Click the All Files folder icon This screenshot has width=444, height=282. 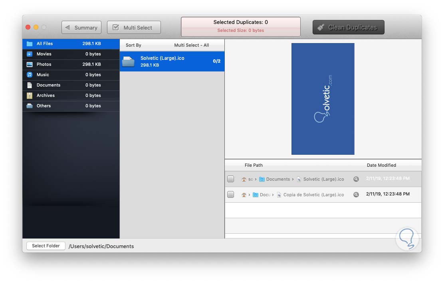click(30, 43)
